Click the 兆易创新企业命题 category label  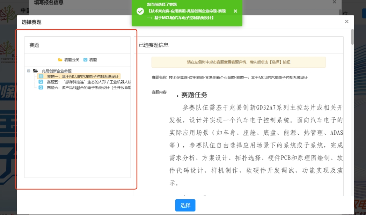tap(57, 71)
